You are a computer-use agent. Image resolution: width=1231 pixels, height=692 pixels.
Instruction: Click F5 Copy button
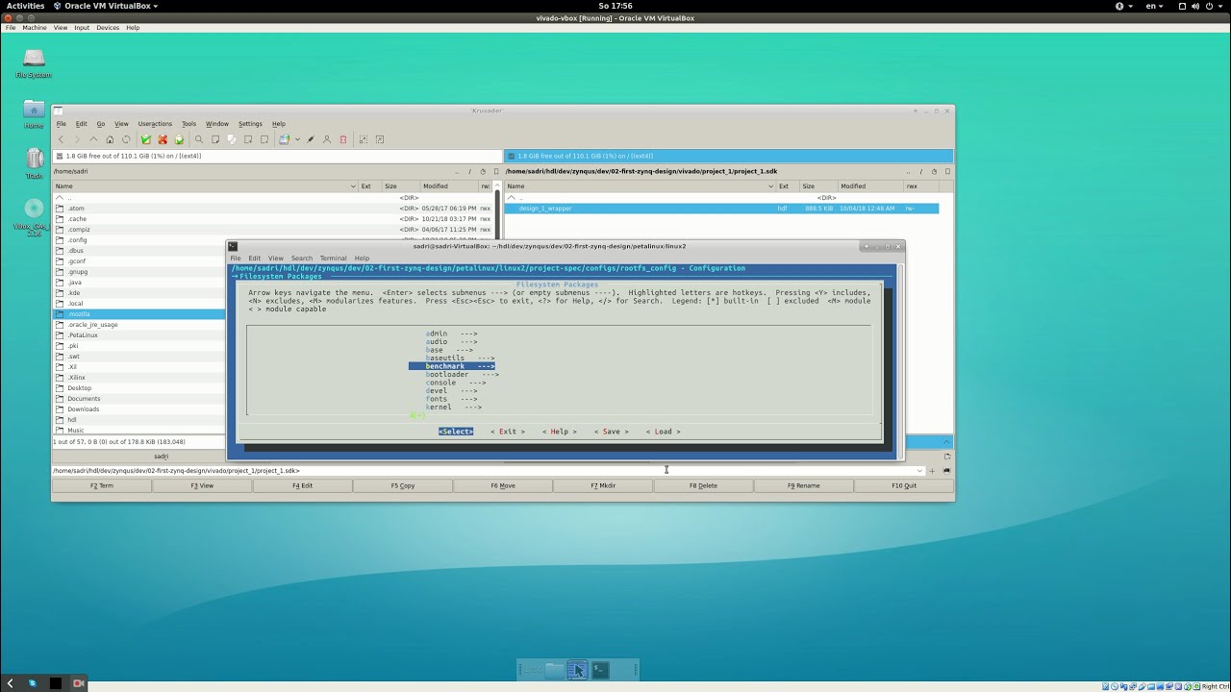point(402,485)
